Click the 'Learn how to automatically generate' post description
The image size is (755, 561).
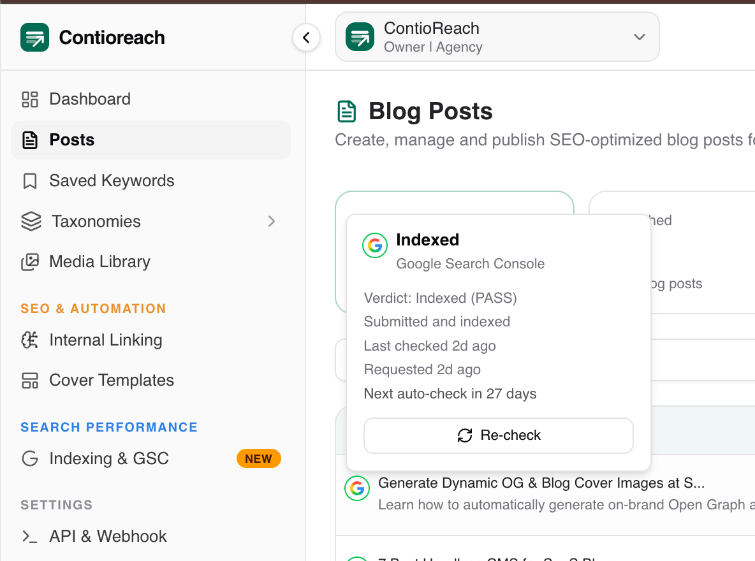pyautogui.click(x=566, y=505)
